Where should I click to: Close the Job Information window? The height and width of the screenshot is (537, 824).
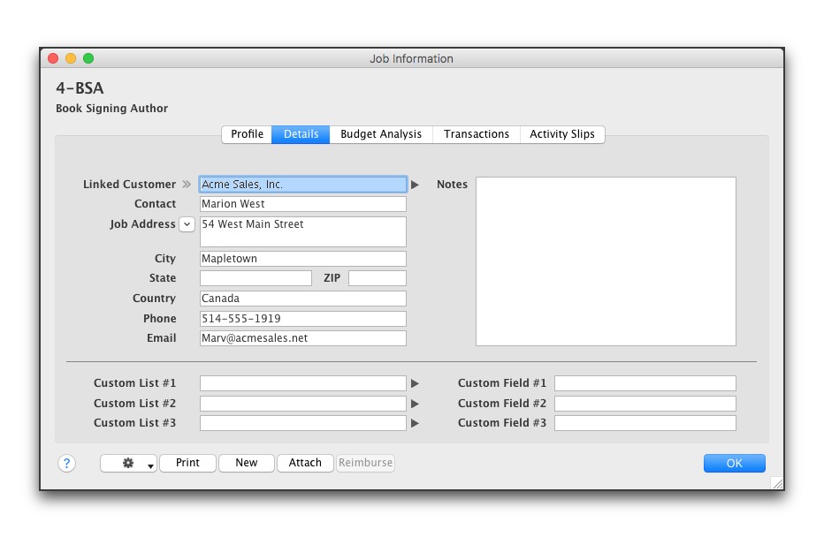tap(53, 58)
